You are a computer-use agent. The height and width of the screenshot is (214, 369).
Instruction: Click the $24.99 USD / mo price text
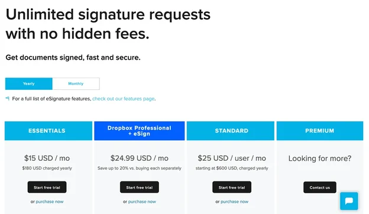click(x=140, y=158)
